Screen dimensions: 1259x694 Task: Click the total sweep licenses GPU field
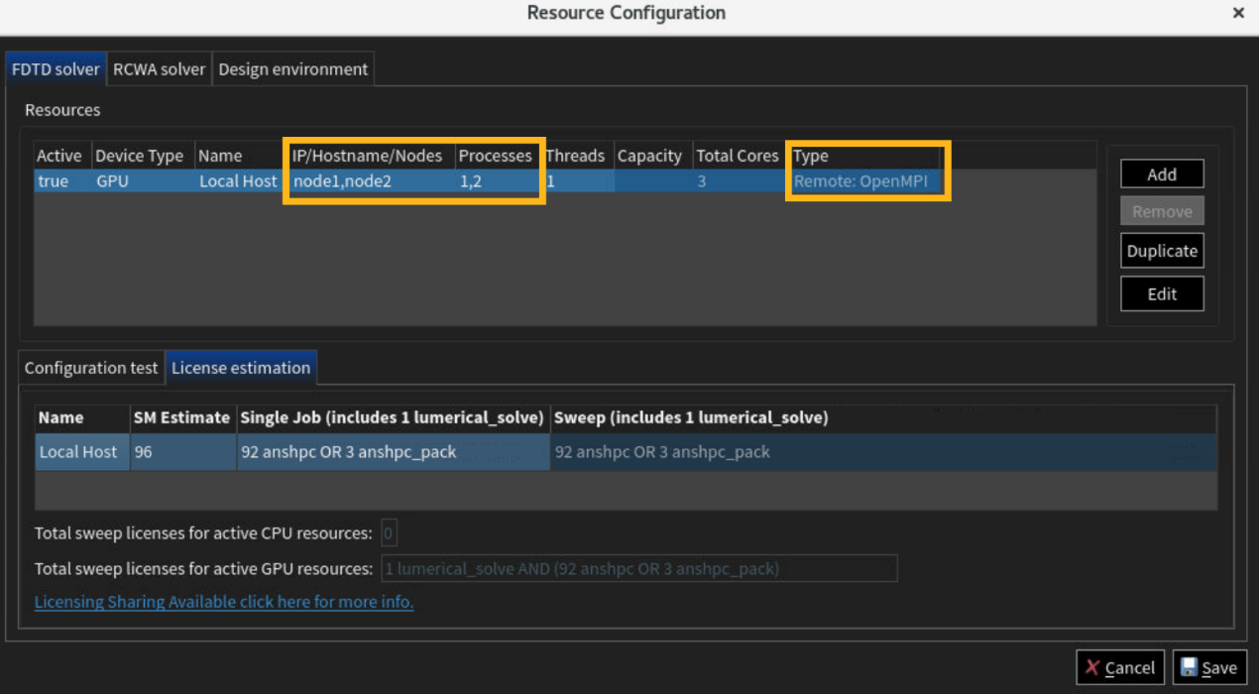point(638,569)
